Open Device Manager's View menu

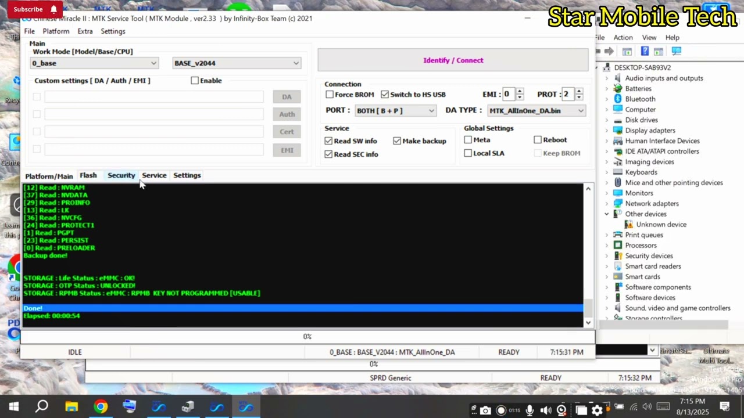tap(649, 38)
